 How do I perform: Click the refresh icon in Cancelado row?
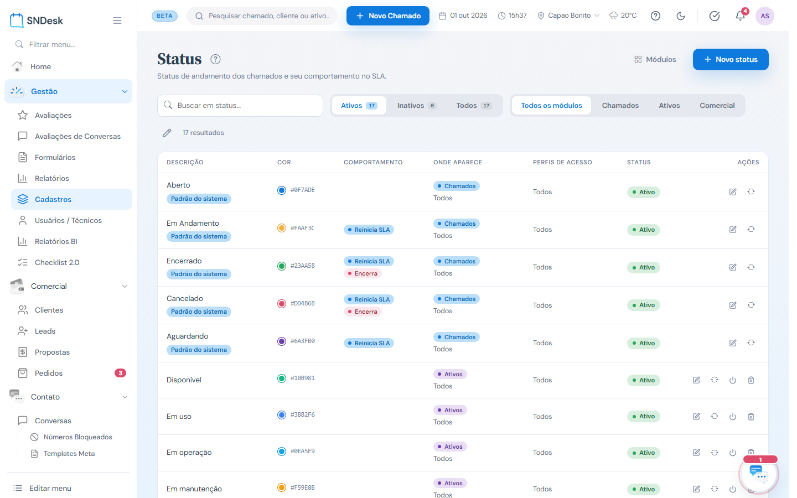click(751, 305)
